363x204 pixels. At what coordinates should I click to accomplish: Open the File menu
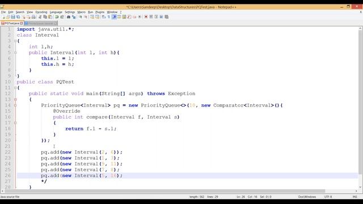point(3,12)
